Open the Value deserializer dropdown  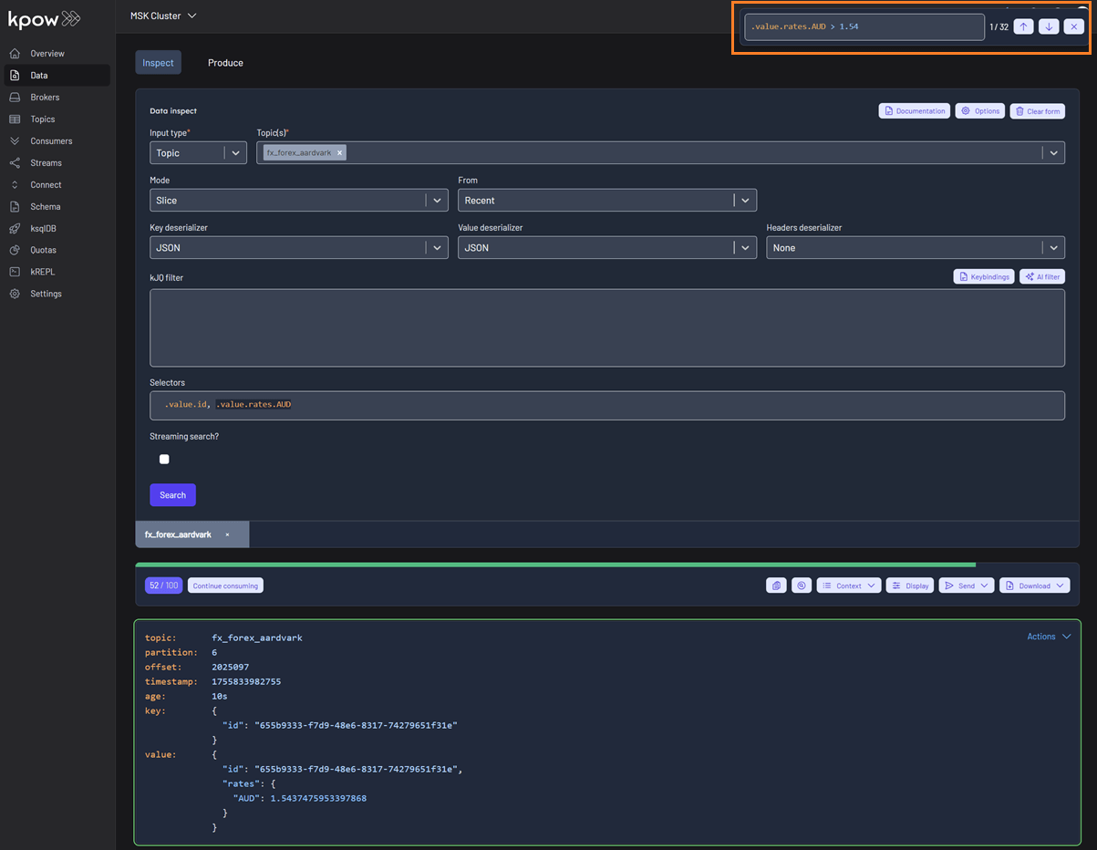click(607, 247)
